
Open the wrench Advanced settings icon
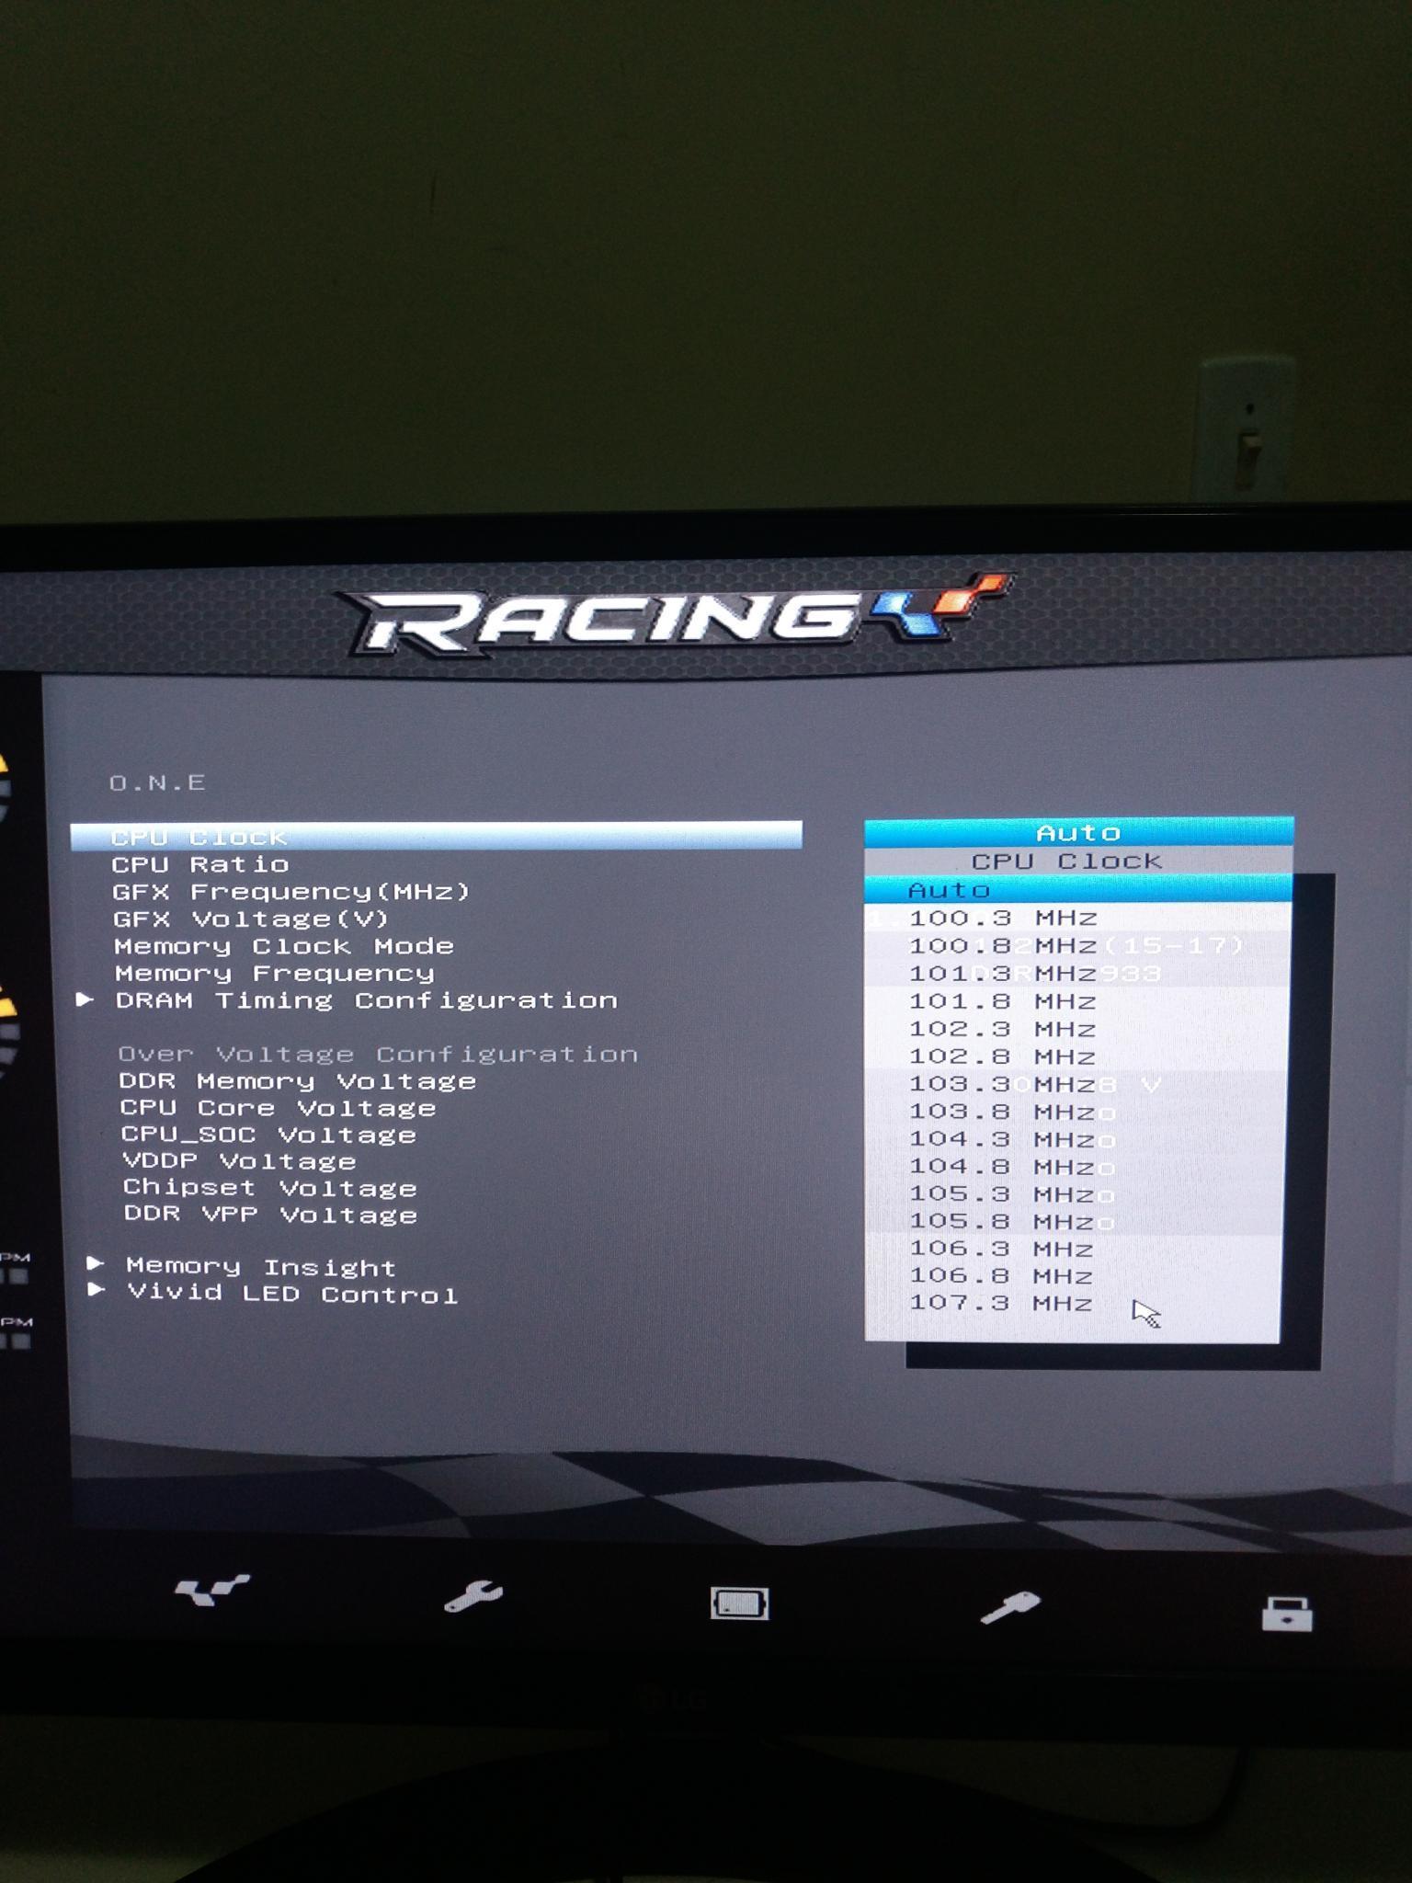(473, 1596)
